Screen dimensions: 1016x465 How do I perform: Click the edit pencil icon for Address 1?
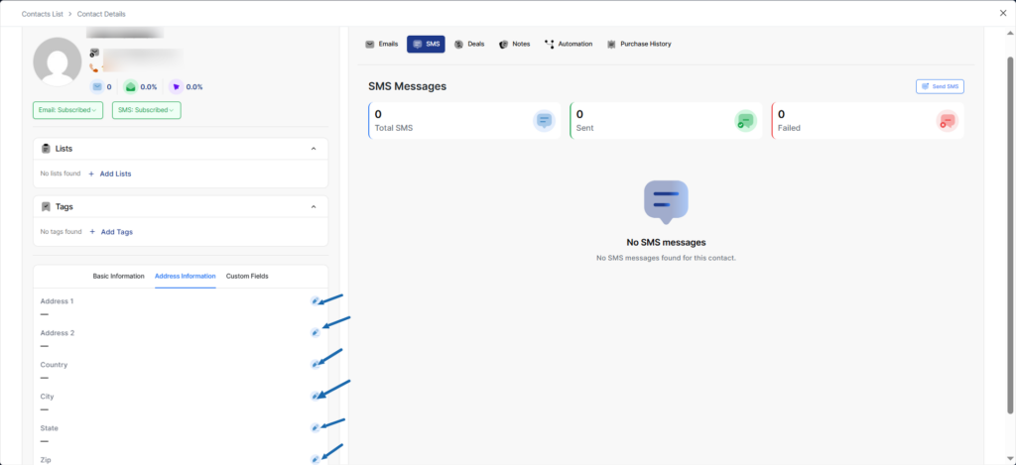315,300
